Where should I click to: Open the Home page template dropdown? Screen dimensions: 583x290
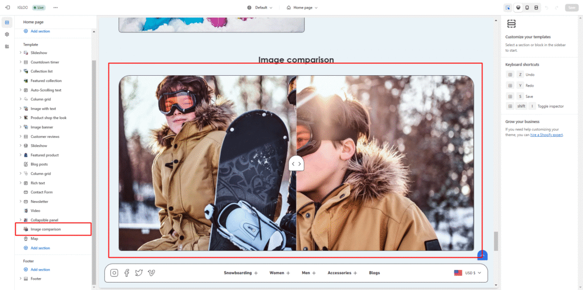(x=302, y=7)
